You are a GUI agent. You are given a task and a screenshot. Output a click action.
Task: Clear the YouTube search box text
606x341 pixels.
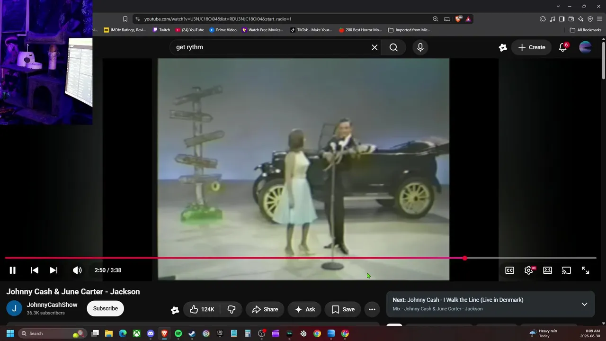pos(374,47)
